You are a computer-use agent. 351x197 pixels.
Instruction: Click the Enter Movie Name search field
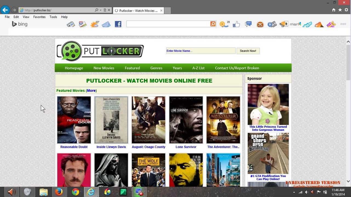[x=201, y=51]
